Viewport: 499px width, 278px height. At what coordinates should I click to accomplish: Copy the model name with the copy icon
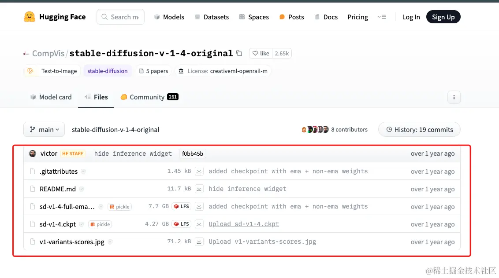pos(239,53)
